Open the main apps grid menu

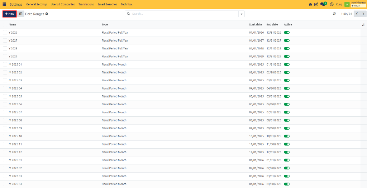[x=4, y=4]
